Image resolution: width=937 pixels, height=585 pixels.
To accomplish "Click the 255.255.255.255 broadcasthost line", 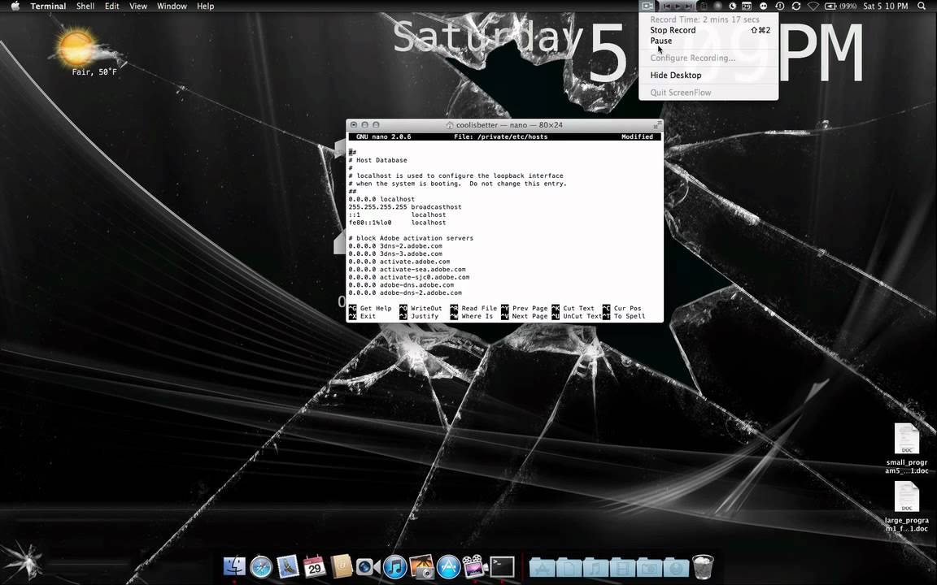I will point(404,207).
